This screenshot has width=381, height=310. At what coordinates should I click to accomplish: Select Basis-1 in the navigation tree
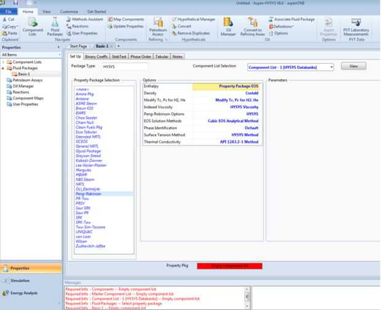click(24, 74)
